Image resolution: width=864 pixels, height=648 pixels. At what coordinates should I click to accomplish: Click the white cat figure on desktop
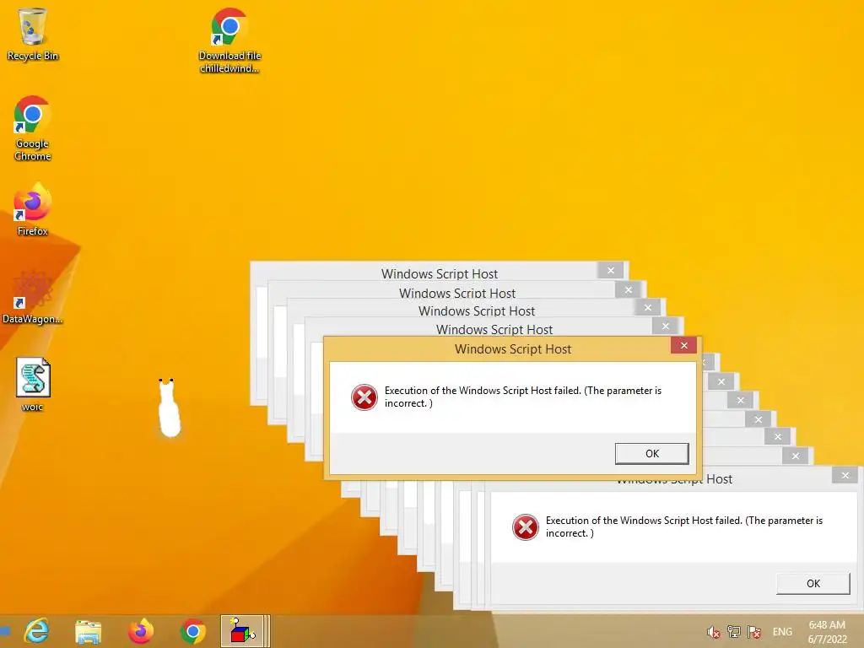(169, 408)
